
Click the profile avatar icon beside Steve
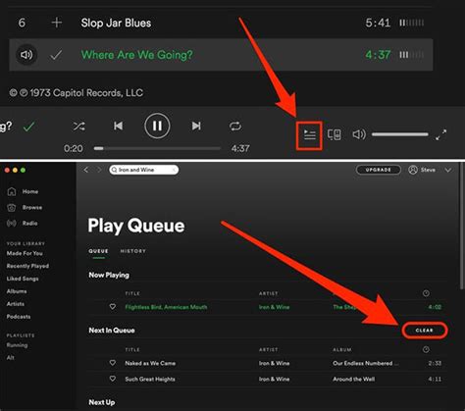tap(413, 170)
